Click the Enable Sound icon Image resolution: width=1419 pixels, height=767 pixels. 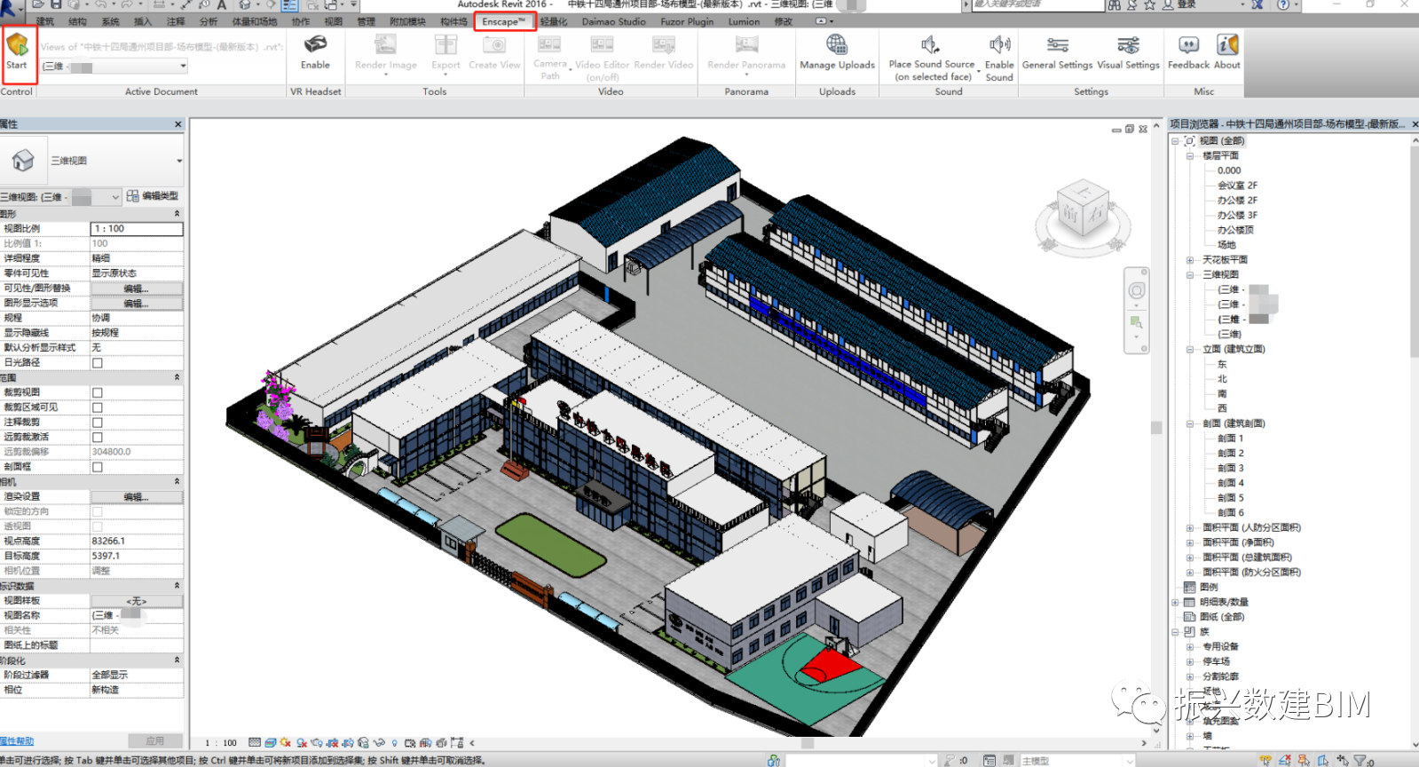coord(999,44)
